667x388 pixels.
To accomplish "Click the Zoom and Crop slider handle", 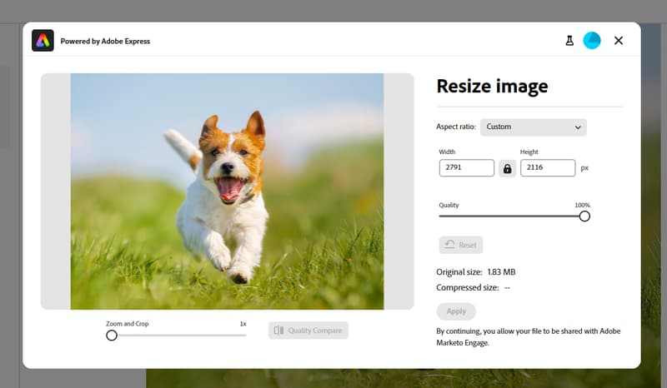I will click(112, 336).
